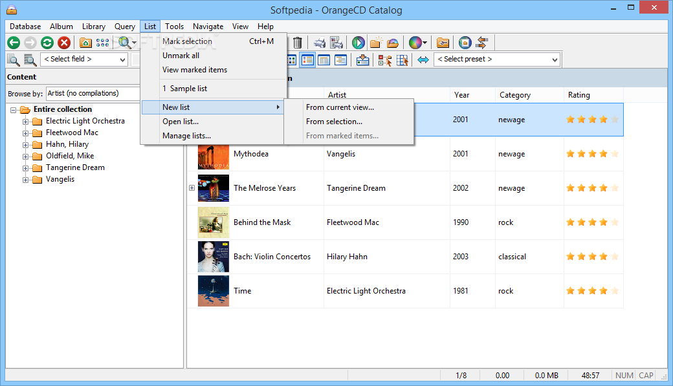
Task: Click the Open folder with CD icon
Action: pos(393,43)
